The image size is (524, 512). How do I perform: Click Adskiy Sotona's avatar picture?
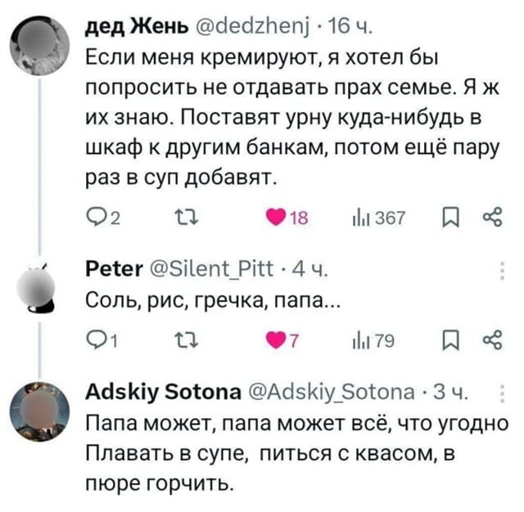coord(40,405)
